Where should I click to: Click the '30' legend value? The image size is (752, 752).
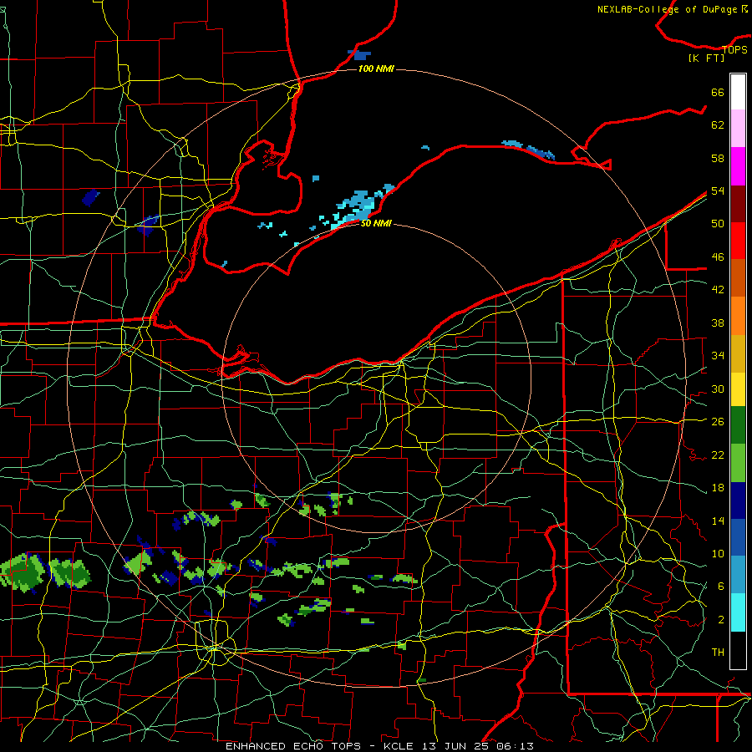[718, 389]
